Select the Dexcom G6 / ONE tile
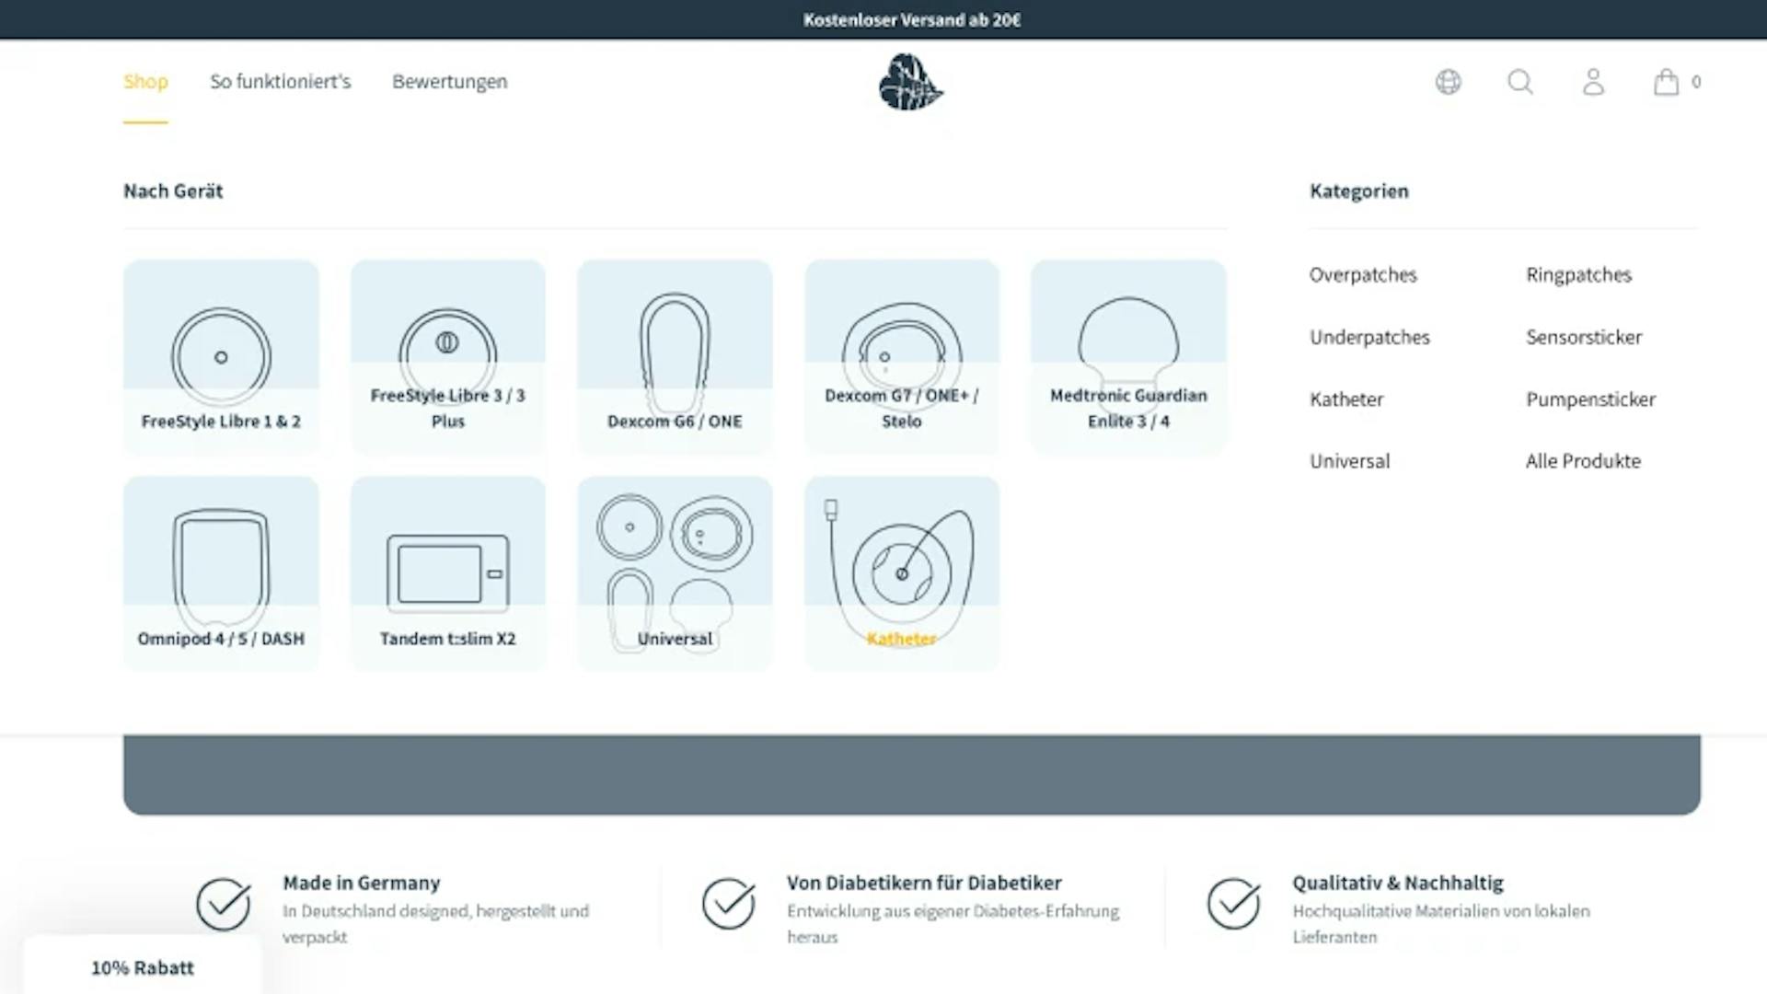Screen dimensions: 1767x994 pyautogui.click(x=675, y=357)
